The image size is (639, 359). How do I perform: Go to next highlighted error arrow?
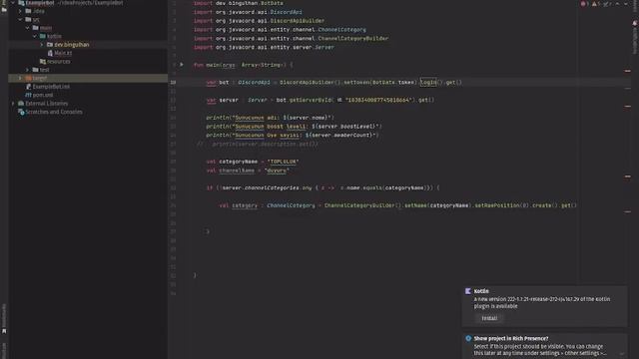626,4
